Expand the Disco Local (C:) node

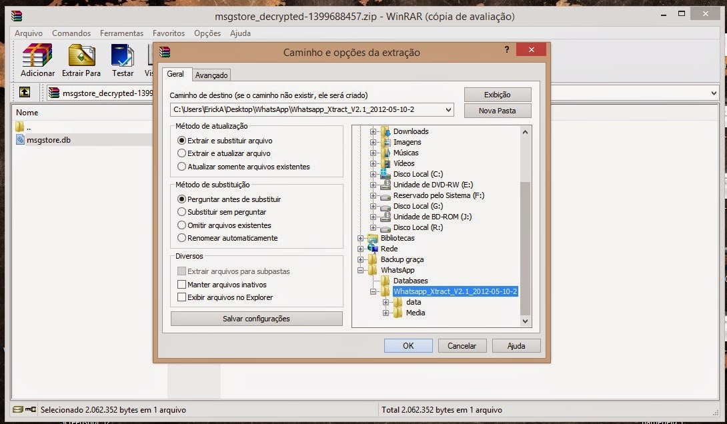coord(373,174)
